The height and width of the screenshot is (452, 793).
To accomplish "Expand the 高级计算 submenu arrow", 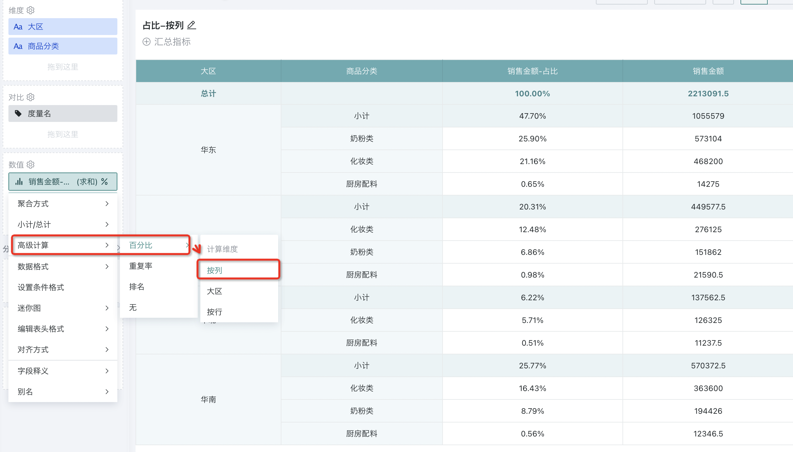I will click(107, 245).
